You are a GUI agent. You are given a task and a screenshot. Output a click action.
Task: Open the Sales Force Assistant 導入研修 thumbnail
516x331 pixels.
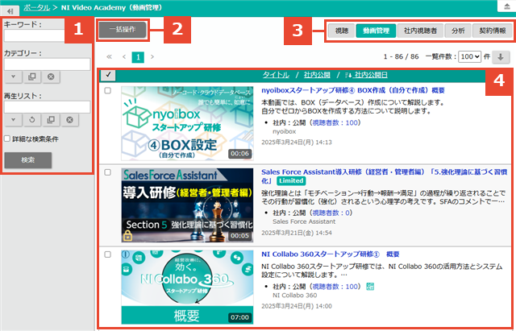coord(187,205)
